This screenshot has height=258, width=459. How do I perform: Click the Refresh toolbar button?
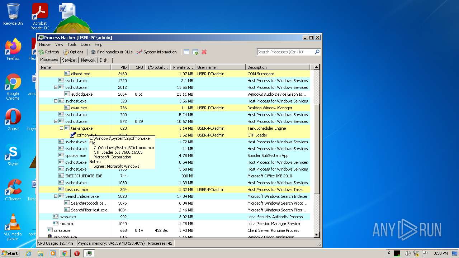[x=49, y=52]
